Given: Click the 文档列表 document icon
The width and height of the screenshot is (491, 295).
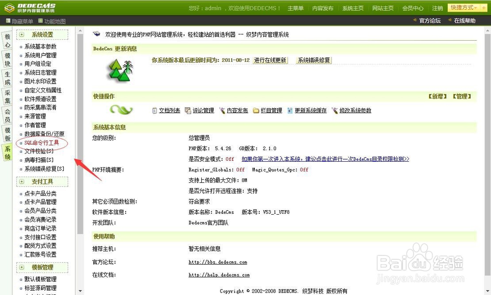Looking at the screenshot, I should (154, 111).
